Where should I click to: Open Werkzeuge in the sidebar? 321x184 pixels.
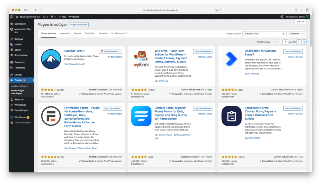pos(20,105)
